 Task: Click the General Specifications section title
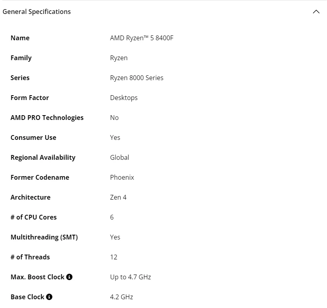coord(37,12)
